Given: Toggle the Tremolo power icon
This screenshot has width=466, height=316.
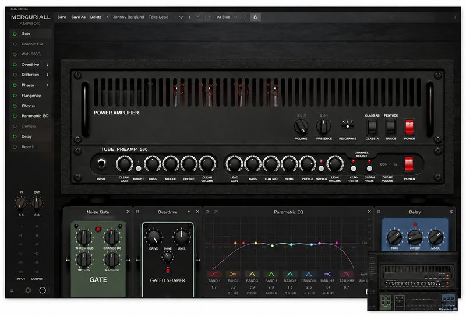Looking at the screenshot, I should (x=15, y=126).
